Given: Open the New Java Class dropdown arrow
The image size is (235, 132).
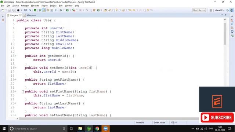Looking at the screenshot, I should [x=101, y=10].
